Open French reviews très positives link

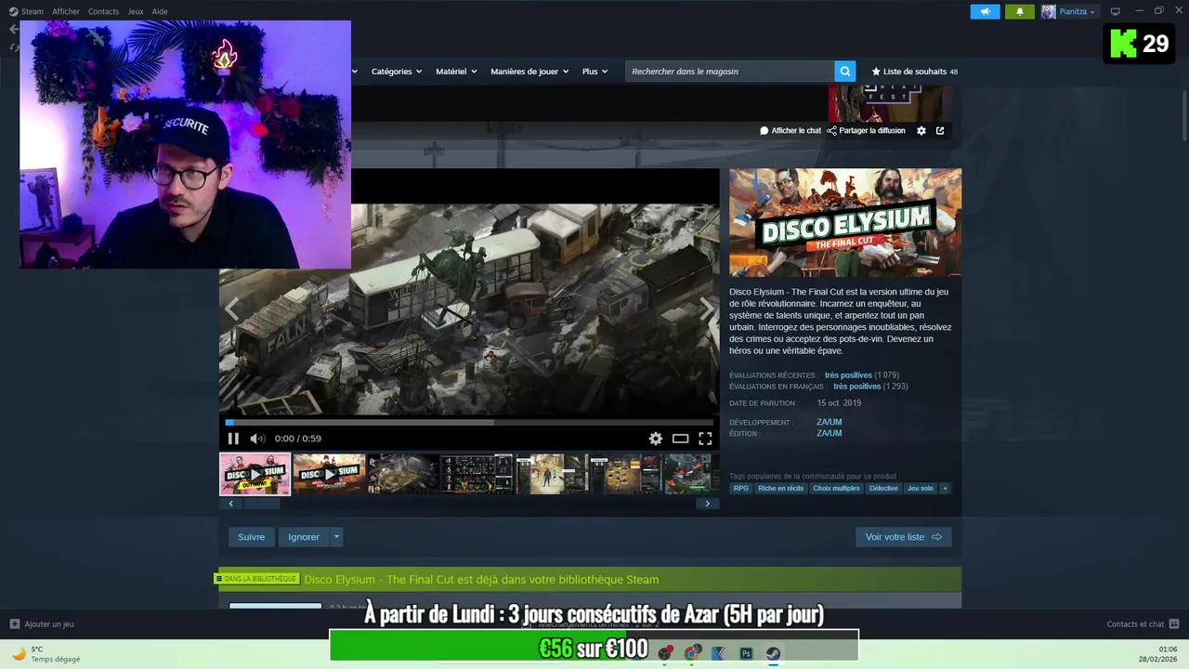[857, 387]
